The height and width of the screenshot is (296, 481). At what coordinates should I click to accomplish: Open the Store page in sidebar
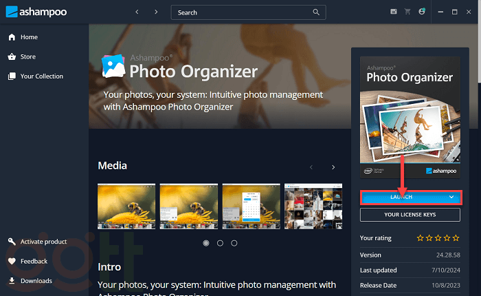(x=27, y=56)
